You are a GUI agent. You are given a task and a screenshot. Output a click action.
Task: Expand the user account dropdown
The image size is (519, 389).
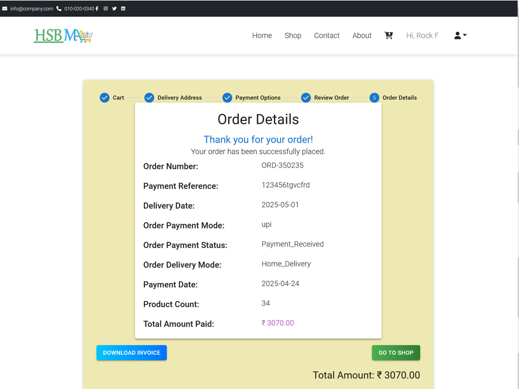[460, 36]
